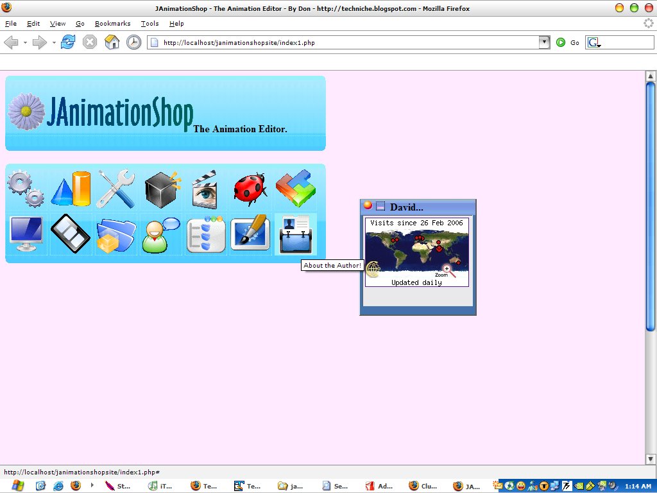This screenshot has width=657, height=493.
Task: Click the Stop loading icon
Action: click(x=90, y=42)
